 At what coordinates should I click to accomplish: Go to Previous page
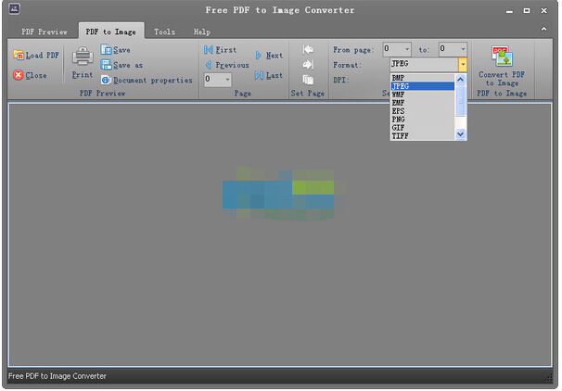pyautogui.click(x=227, y=65)
